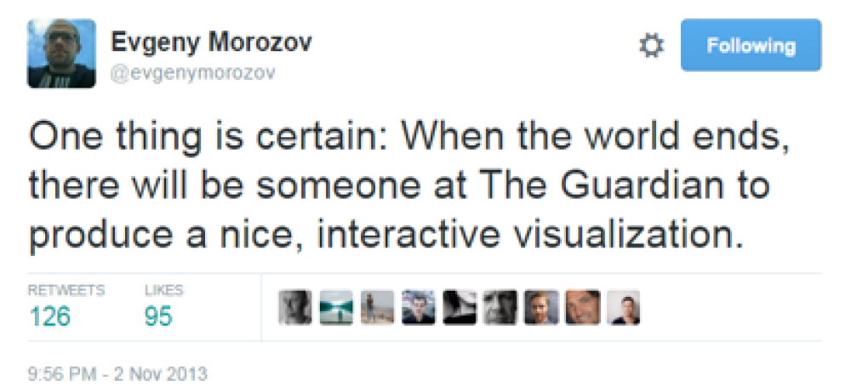
Task: Open the gear settings menu on tweet
Action: [651, 47]
